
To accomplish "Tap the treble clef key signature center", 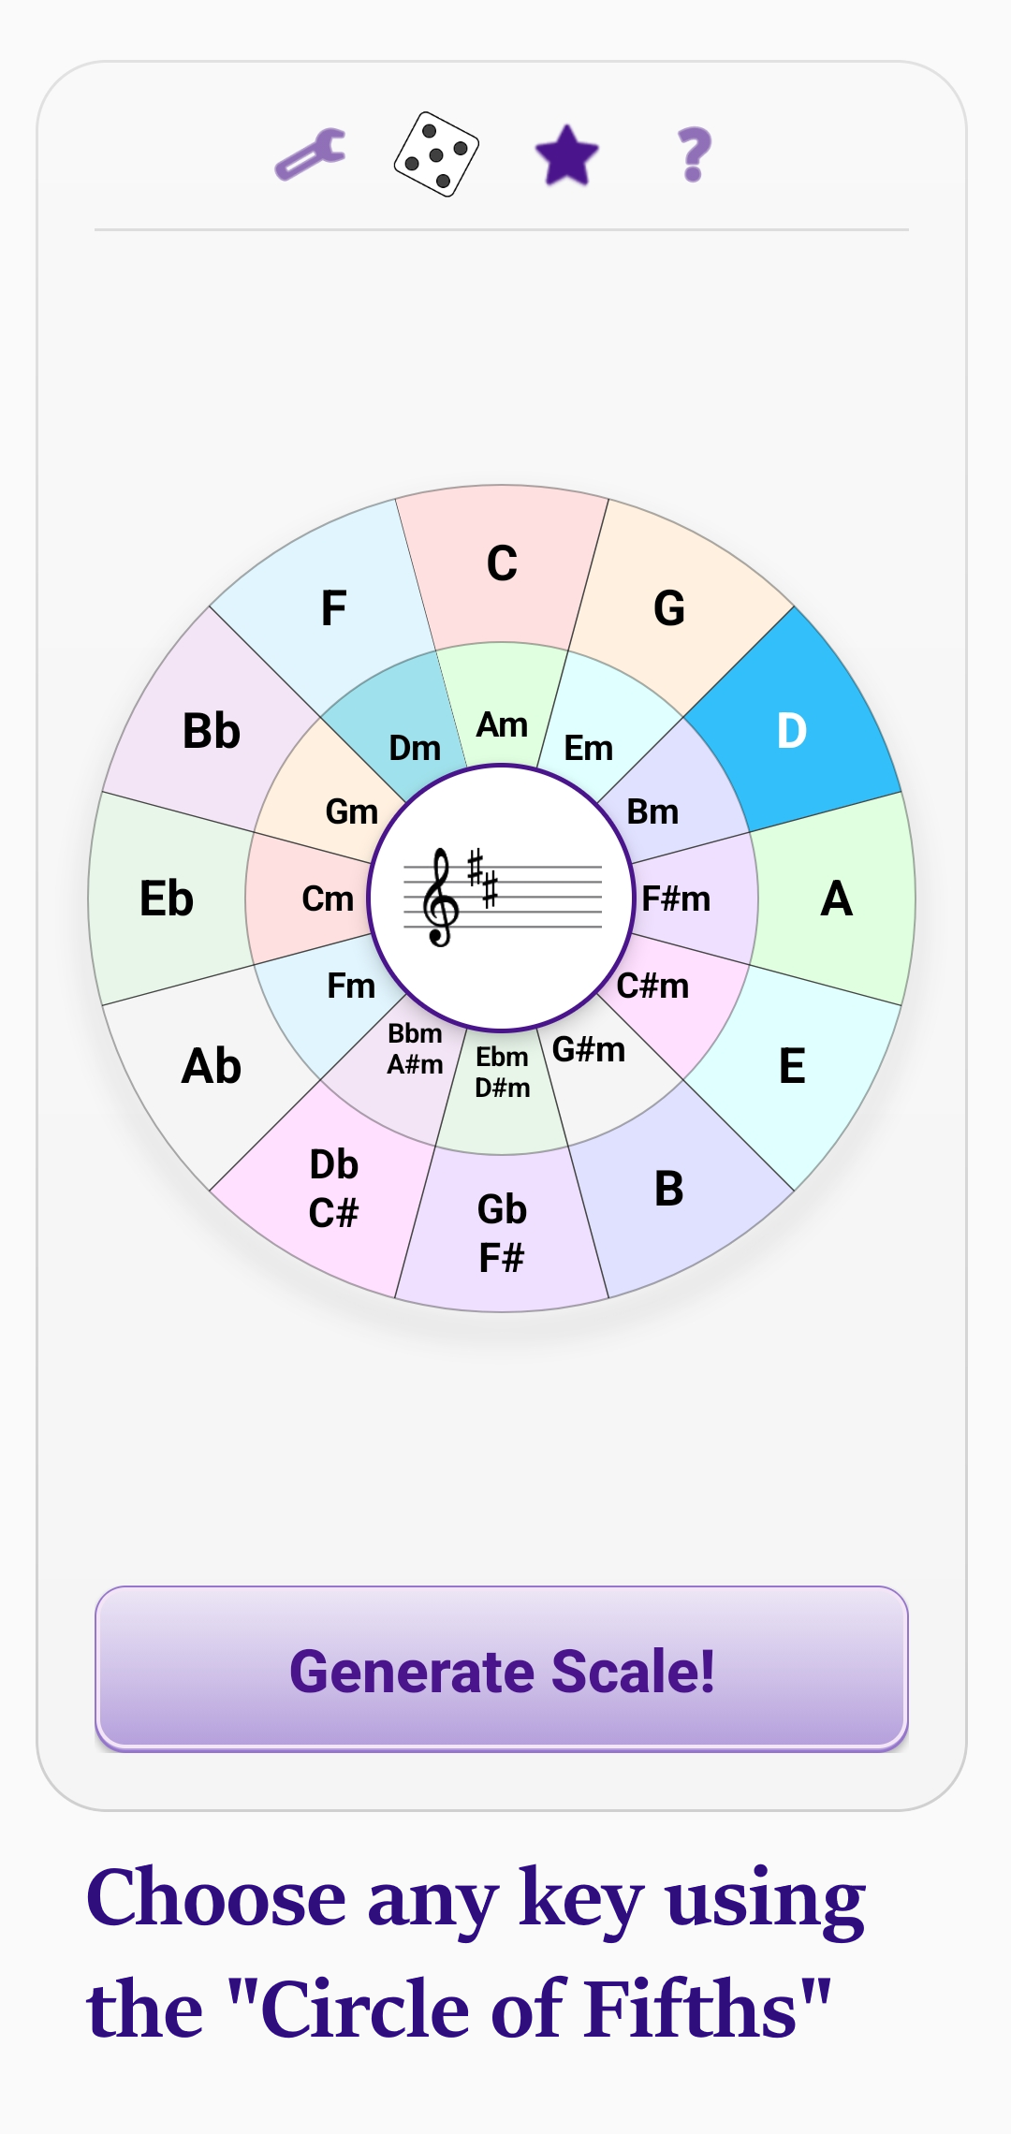I will (502, 899).
